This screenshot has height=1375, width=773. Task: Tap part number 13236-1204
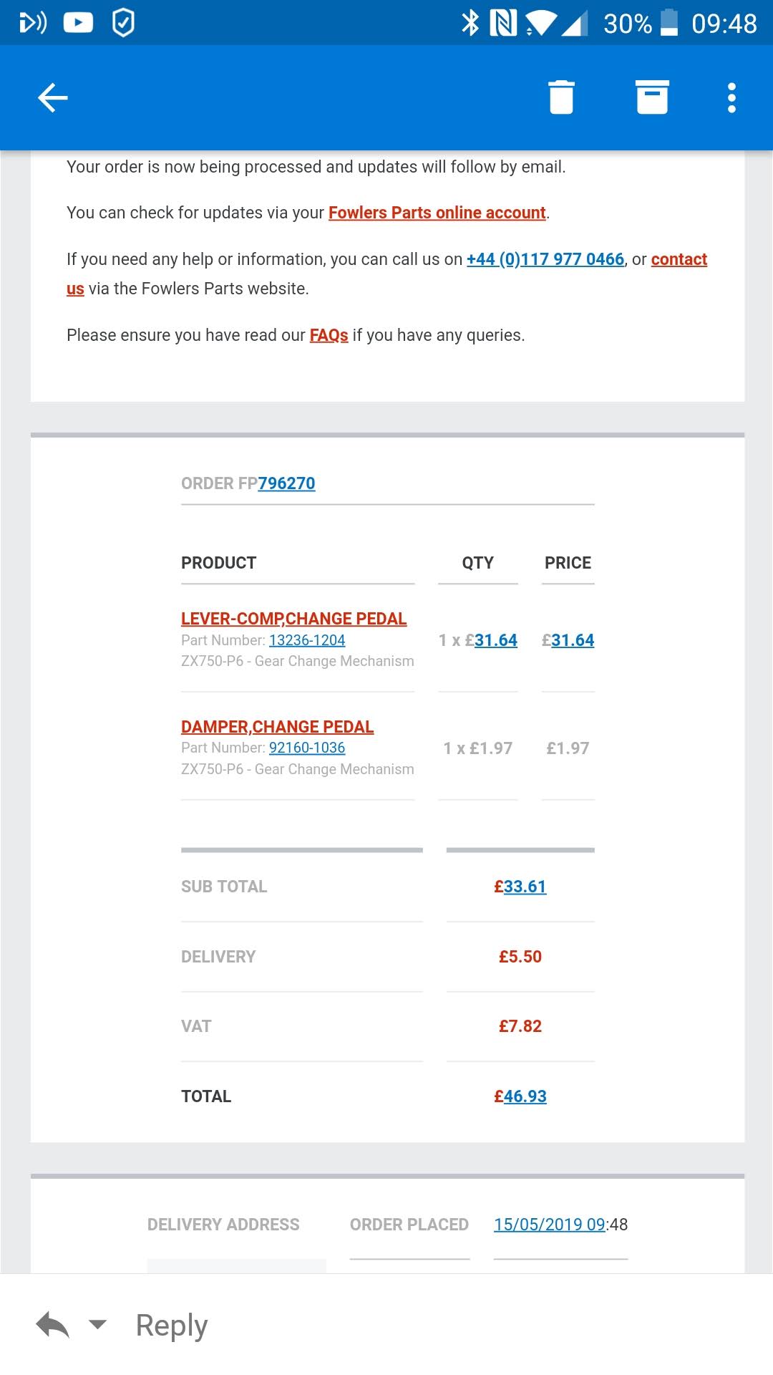click(307, 640)
